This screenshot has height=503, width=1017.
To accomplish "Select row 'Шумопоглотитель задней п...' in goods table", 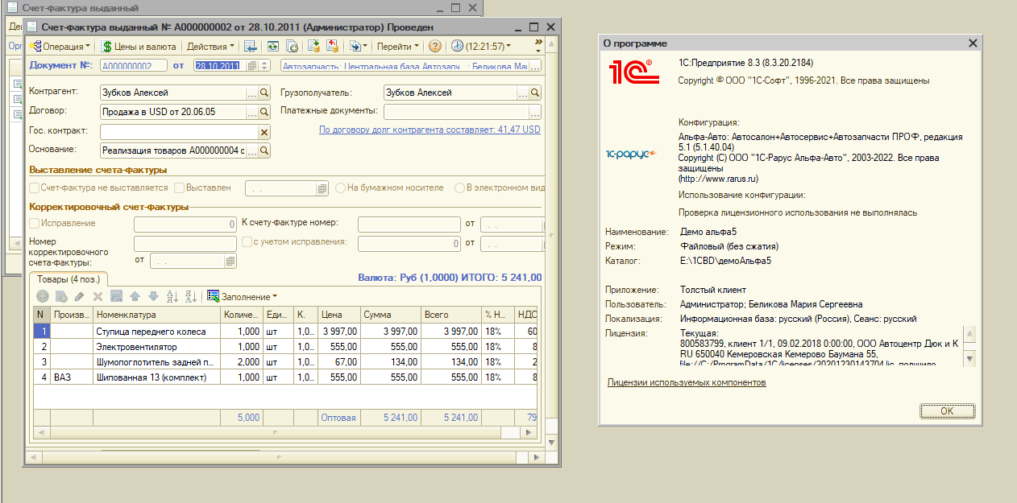I will click(x=284, y=362).
